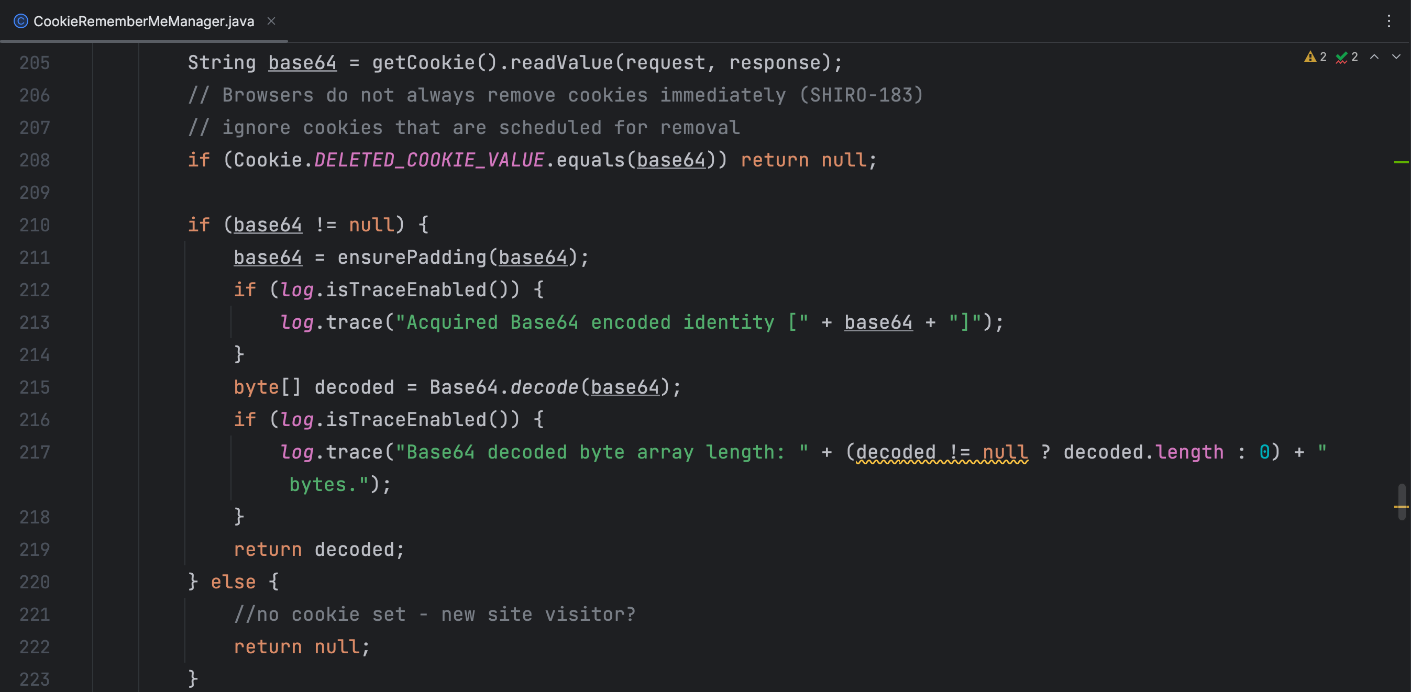Go to next highlighted error arrow
Screen dimensions: 1411x692
[1396, 57]
